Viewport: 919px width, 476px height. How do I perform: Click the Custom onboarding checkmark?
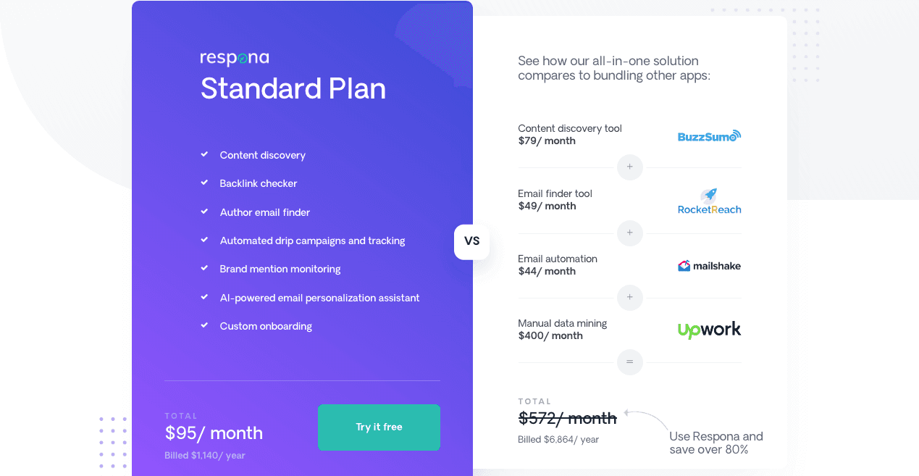coord(205,326)
